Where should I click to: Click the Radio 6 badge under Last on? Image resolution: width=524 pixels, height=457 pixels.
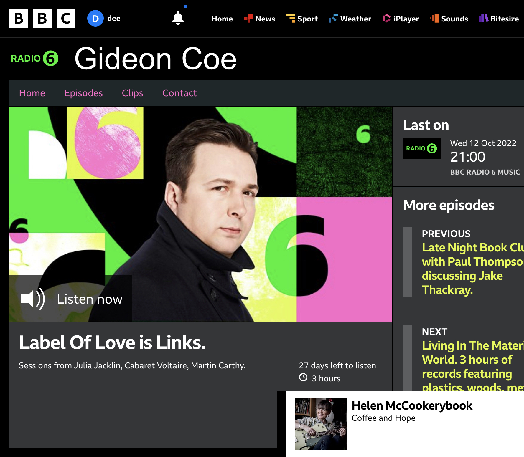pos(422,148)
